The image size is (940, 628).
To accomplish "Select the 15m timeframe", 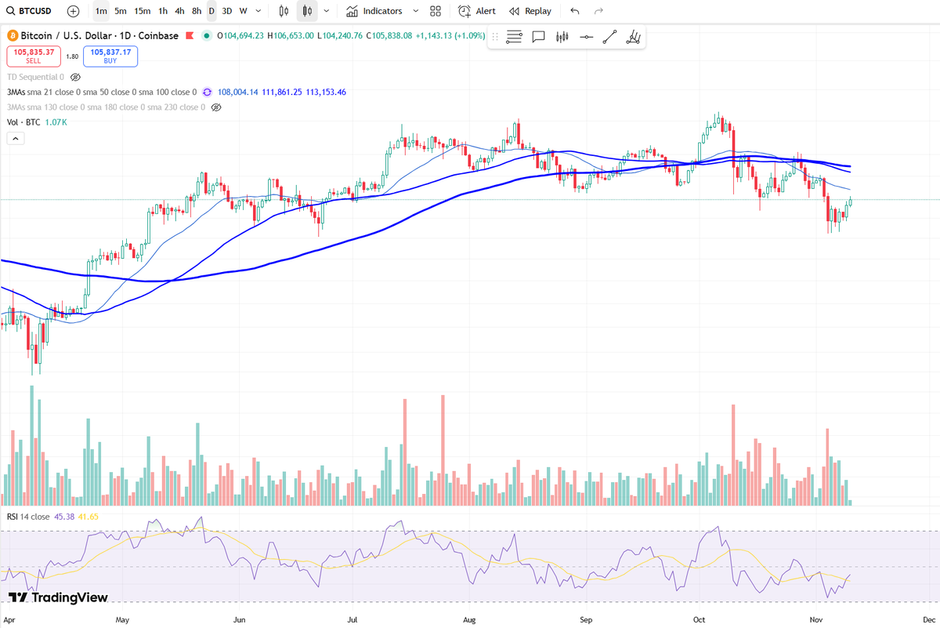I will [x=142, y=11].
